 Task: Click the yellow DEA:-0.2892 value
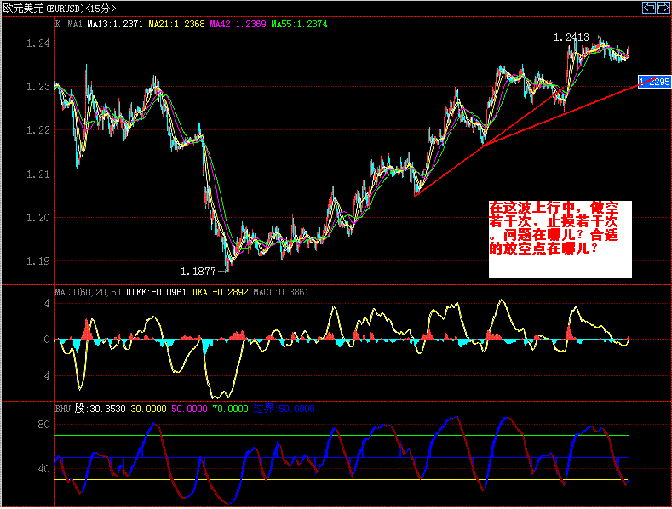[220, 292]
